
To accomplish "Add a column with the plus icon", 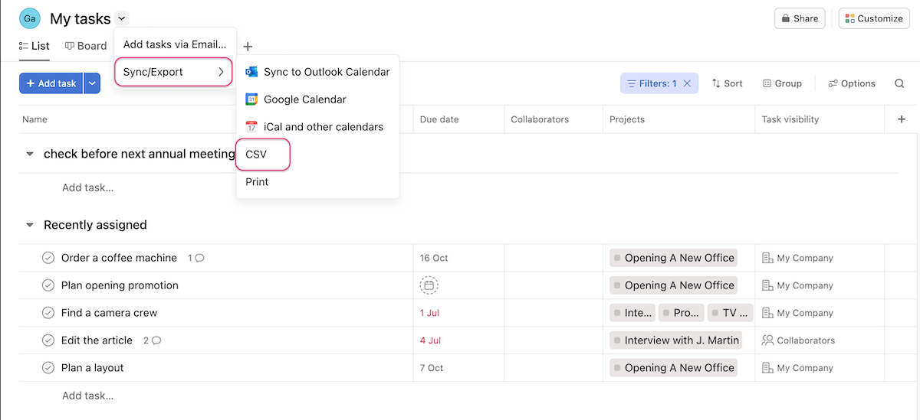I will (902, 119).
